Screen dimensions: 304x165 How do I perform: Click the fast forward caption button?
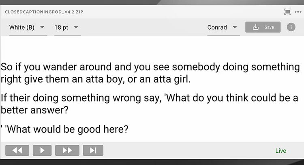click(67, 150)
